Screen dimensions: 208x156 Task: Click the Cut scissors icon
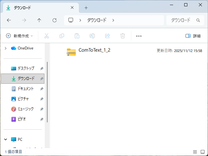pyautogui.click(x=47, y=36)
